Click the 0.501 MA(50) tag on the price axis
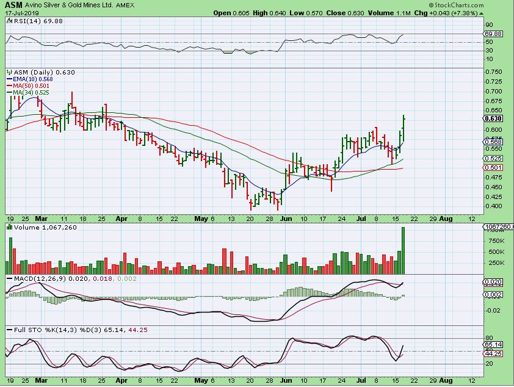 click(493, 167)
